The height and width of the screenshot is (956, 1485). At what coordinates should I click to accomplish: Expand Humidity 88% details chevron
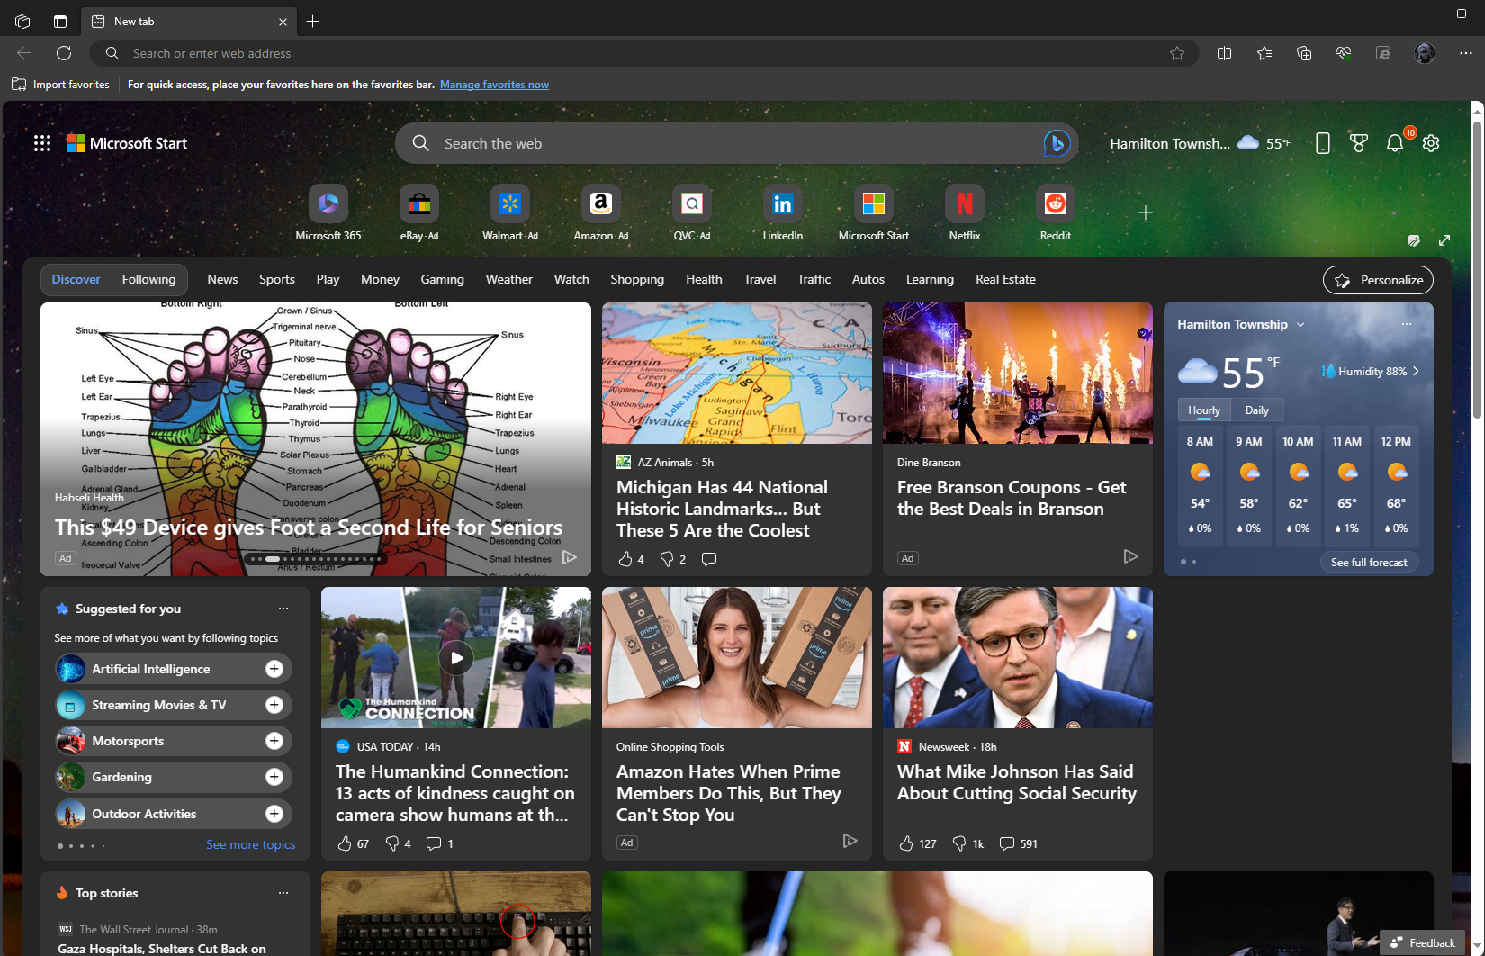[x=1416, y=371]
